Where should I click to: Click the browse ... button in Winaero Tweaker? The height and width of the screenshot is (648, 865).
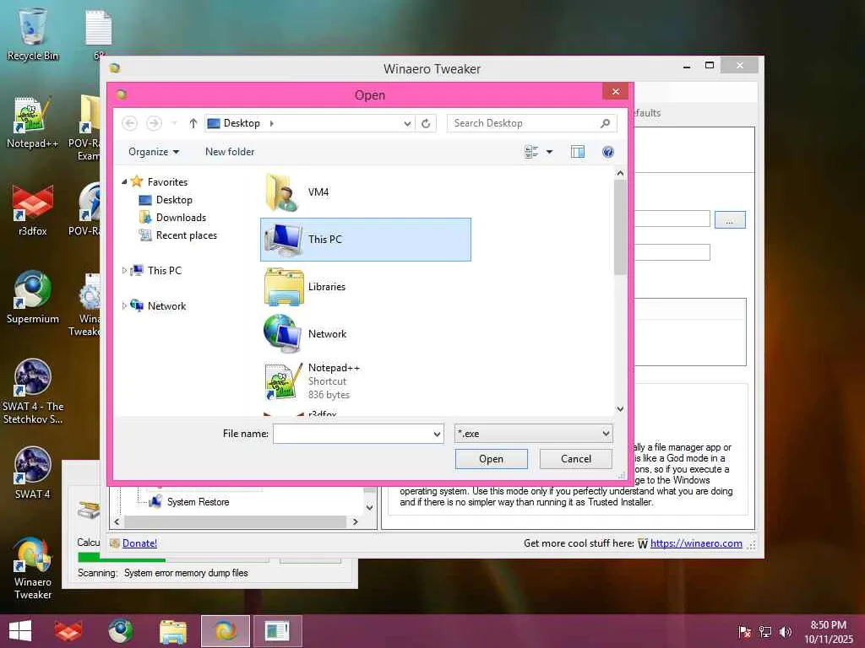tap(730, 220)
